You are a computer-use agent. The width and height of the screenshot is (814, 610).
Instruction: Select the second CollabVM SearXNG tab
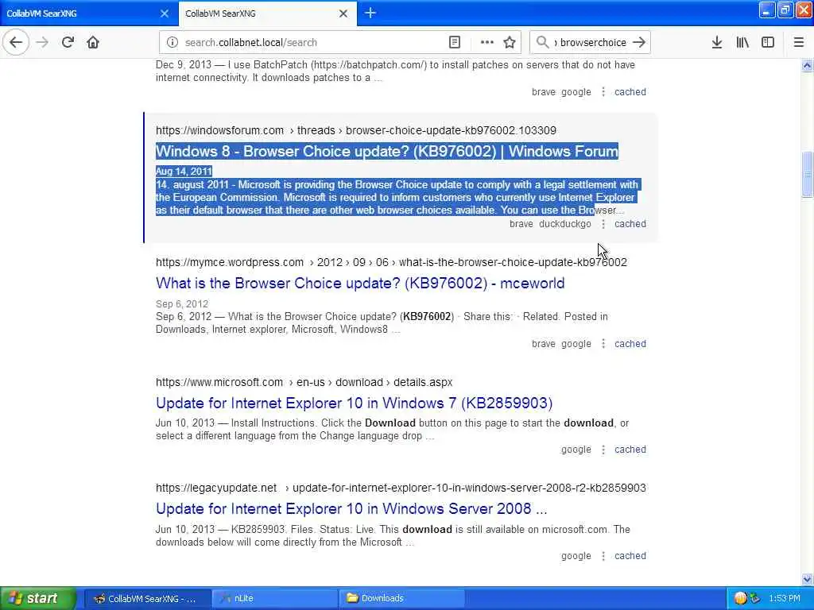267,14
